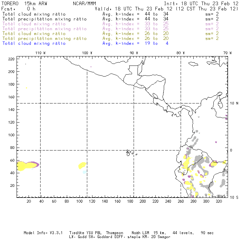Click the '90 W' longitude label
The height and width of the screenshot is (240, 240).
134,53
